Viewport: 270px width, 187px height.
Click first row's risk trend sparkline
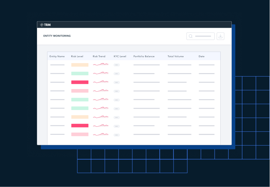click(101, 65)
